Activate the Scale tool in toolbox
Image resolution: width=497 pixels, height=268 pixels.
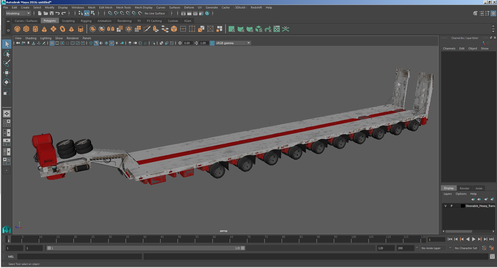pos(7,92)
